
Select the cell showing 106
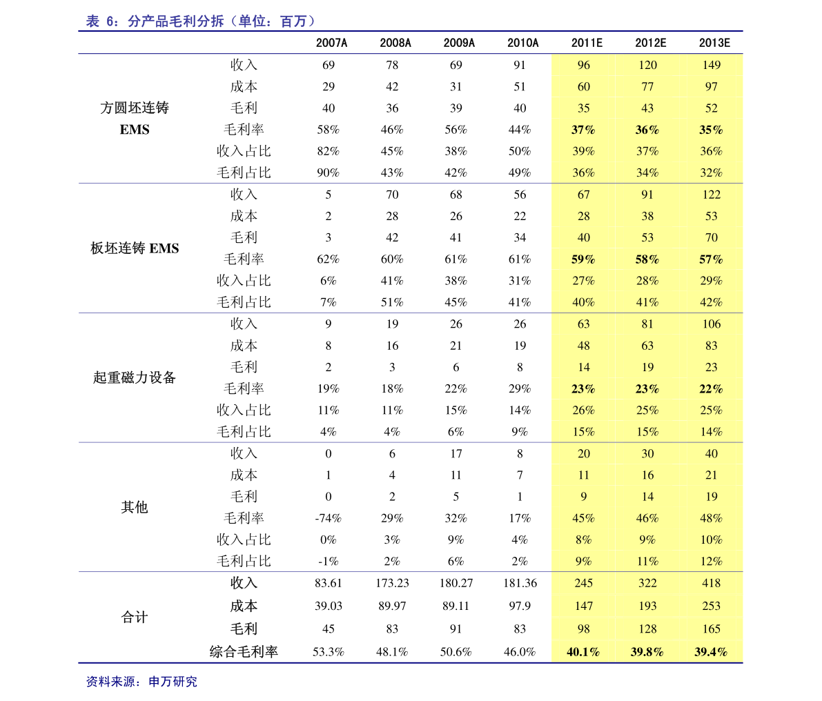click(711, 324)
